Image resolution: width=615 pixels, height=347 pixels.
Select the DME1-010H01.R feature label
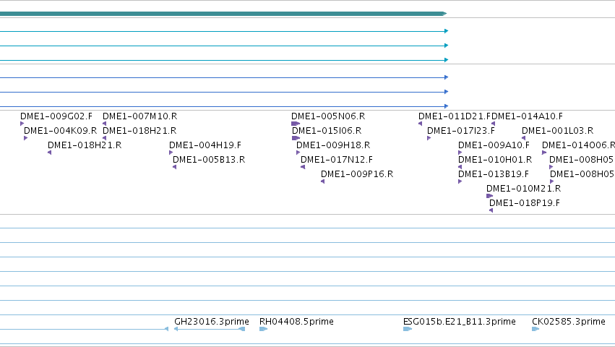[495, 160]
